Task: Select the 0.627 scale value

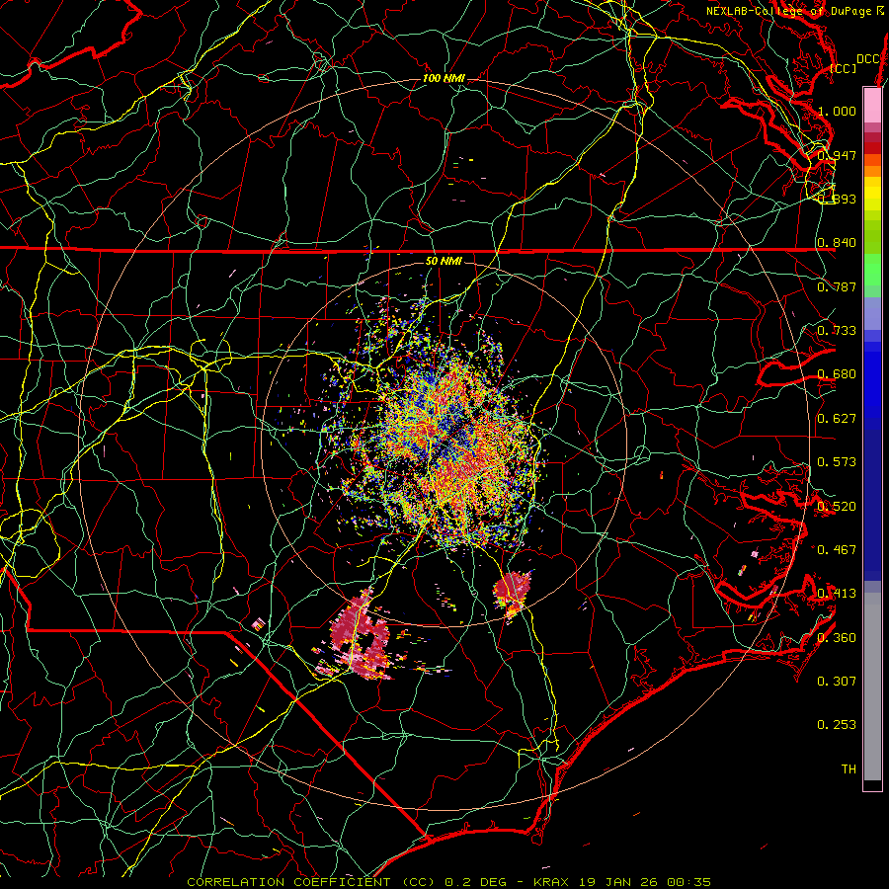Action: (x=837, y=419)
